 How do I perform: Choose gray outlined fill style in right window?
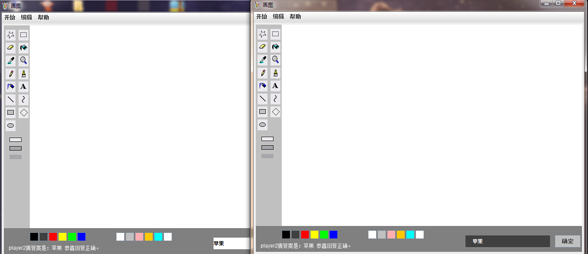click(x=267, y=147)
